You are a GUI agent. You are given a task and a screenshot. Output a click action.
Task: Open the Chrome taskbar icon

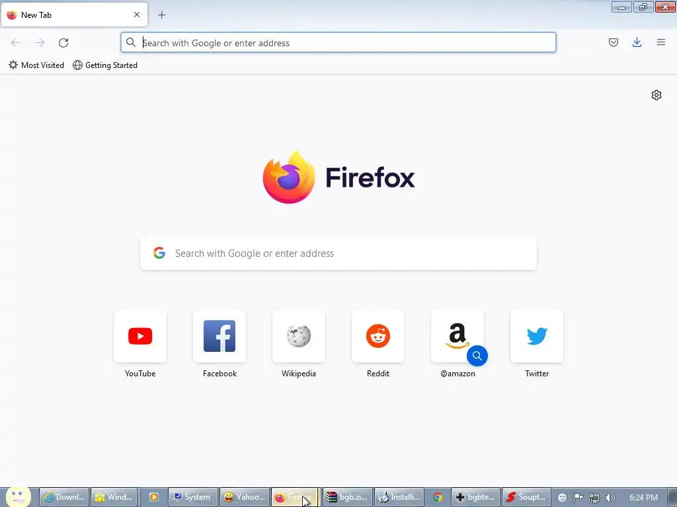(x=438, y=497)
